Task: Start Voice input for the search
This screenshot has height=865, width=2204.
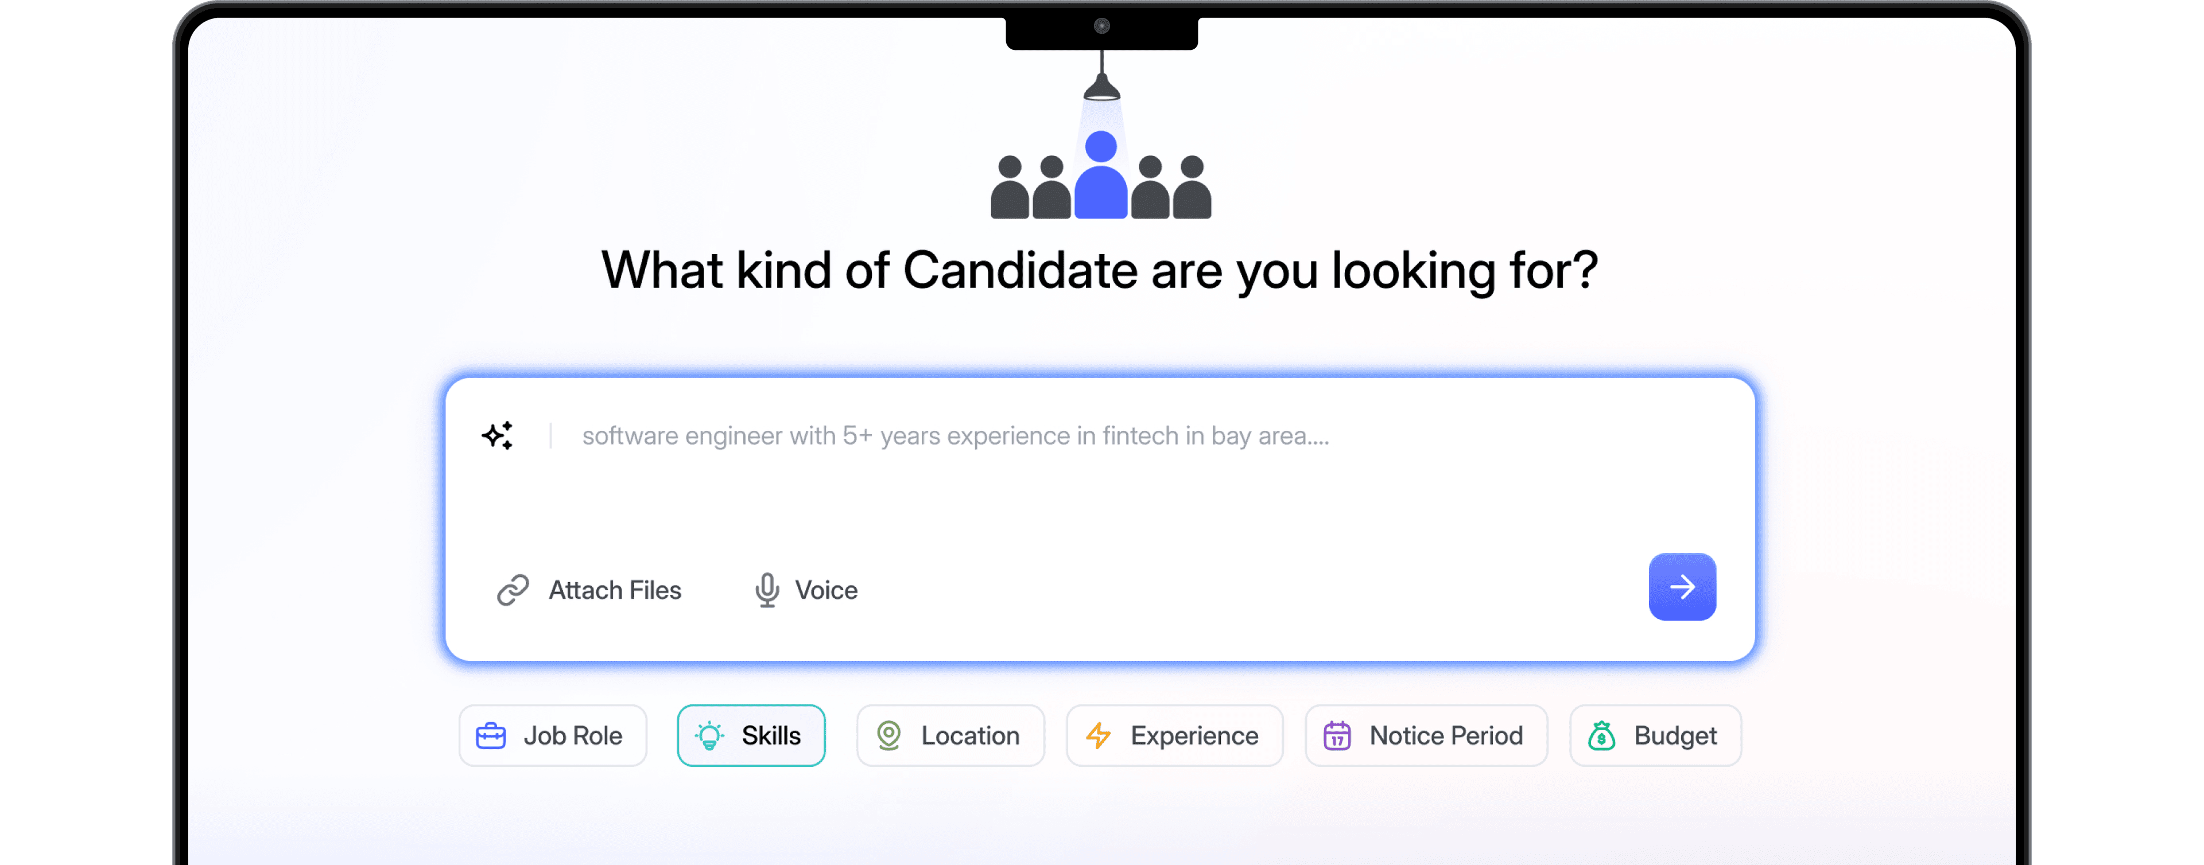Action: (804, 590)
